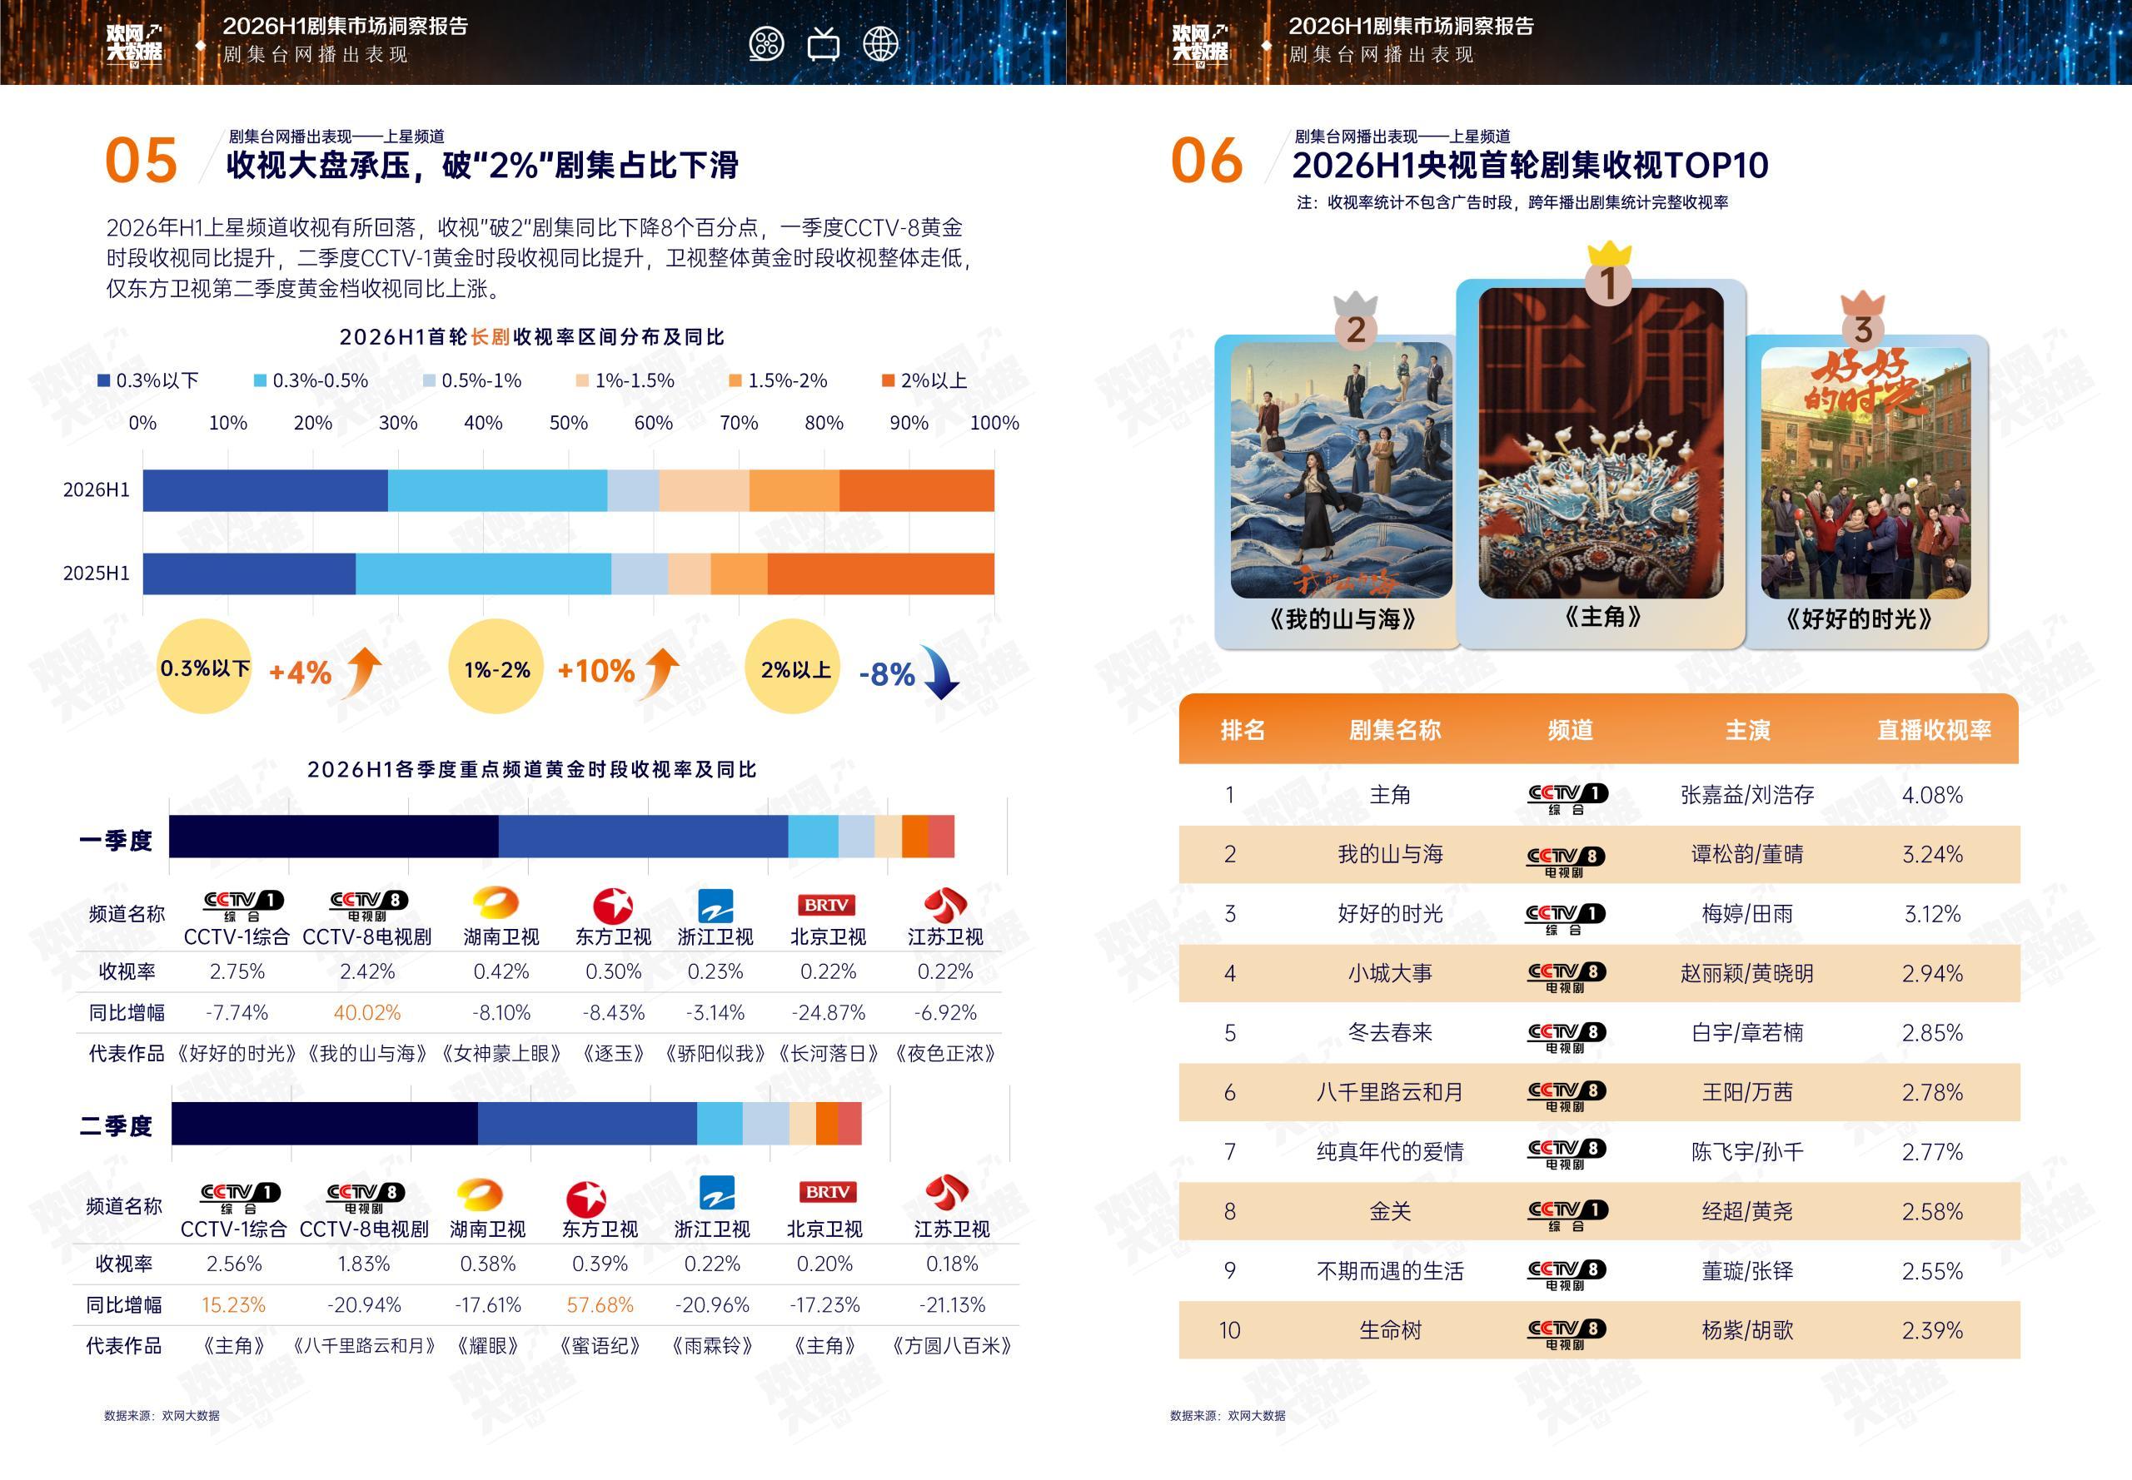Click the silver crown badge numbered 2
2132x1480 pixels.
point(1356,320)
